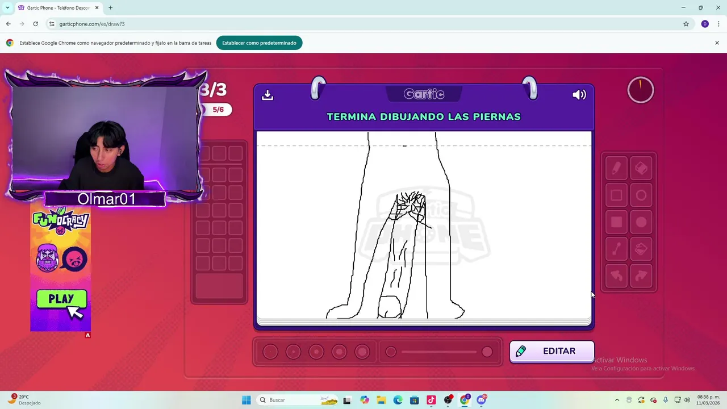Viewport: 727px width, 409px height.
Task: Click the round countdown timer
Action: (641, 90)
